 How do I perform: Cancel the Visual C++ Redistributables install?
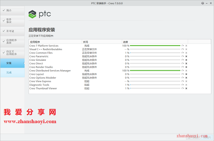(186, 49)
